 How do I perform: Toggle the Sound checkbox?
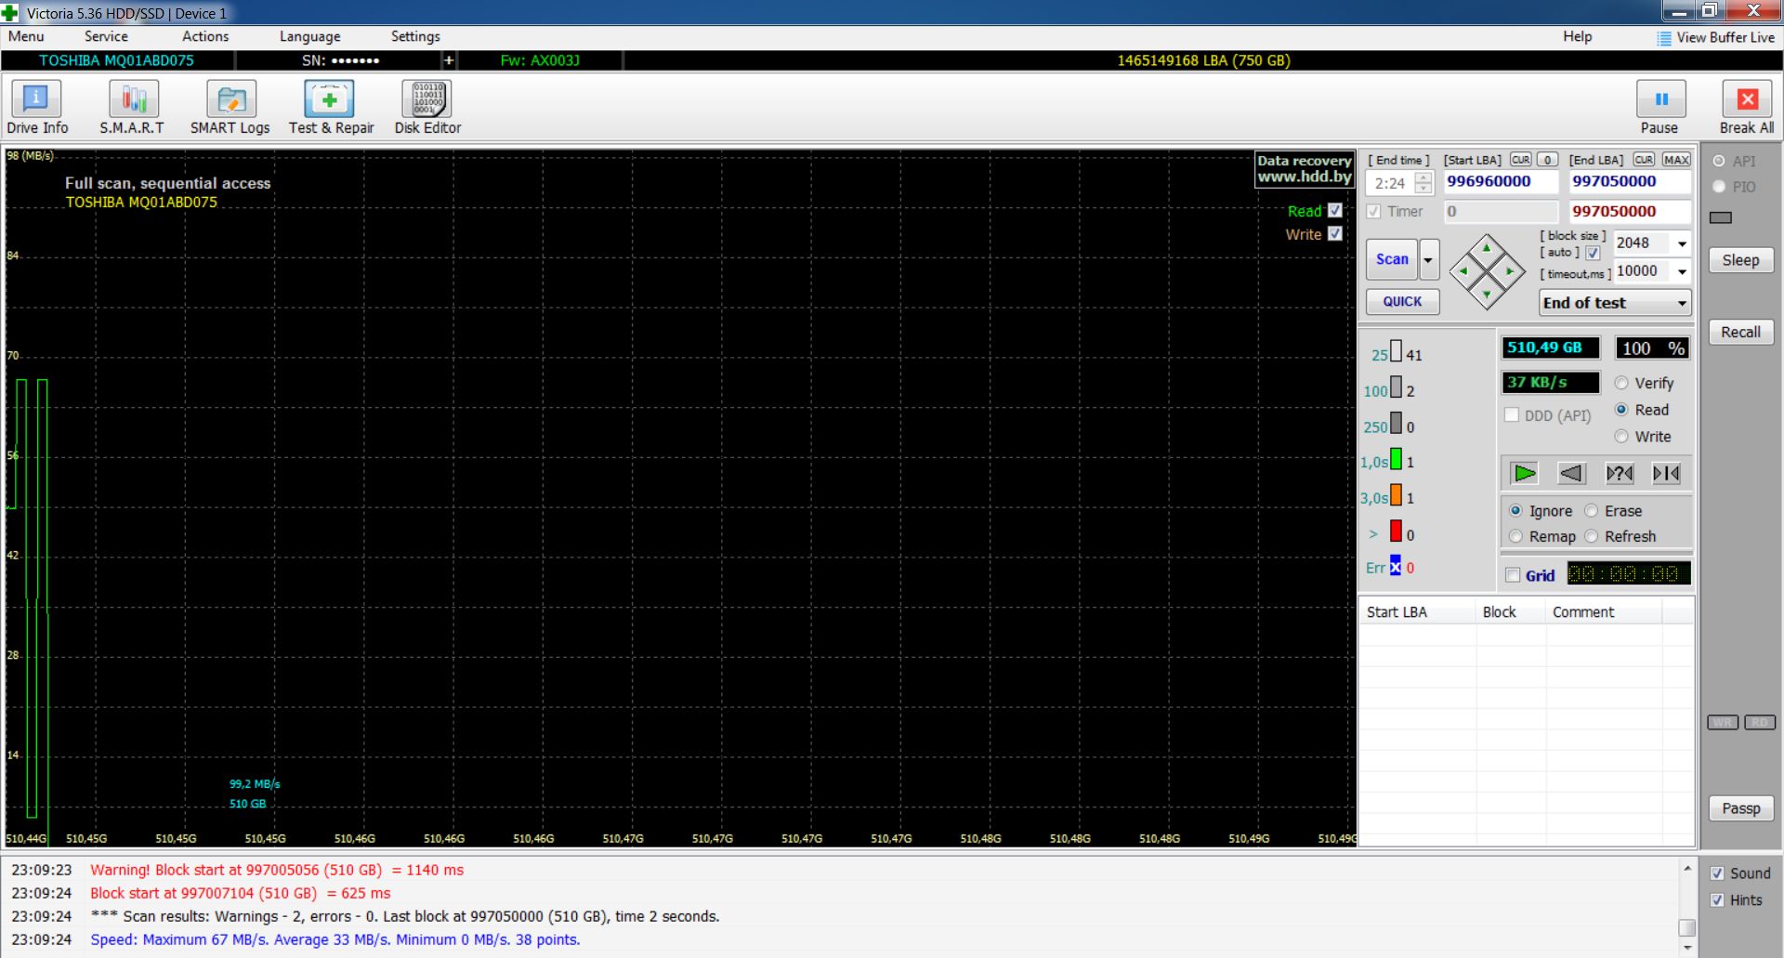pos(1717,873)
